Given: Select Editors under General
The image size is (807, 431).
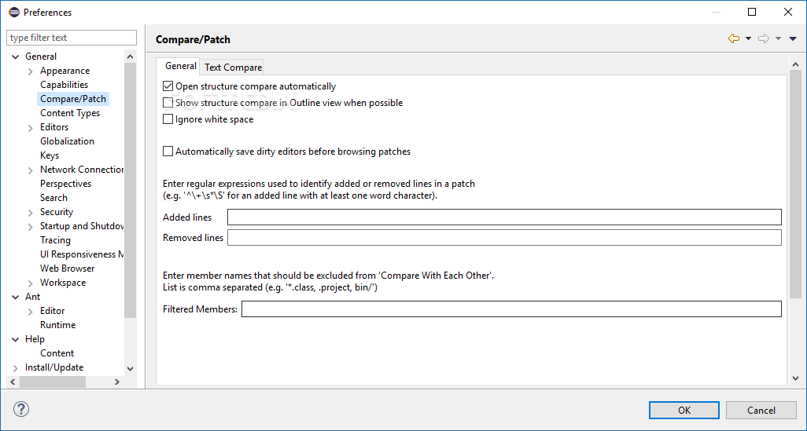Looking at the screenshot, I should tap(54, 127).
